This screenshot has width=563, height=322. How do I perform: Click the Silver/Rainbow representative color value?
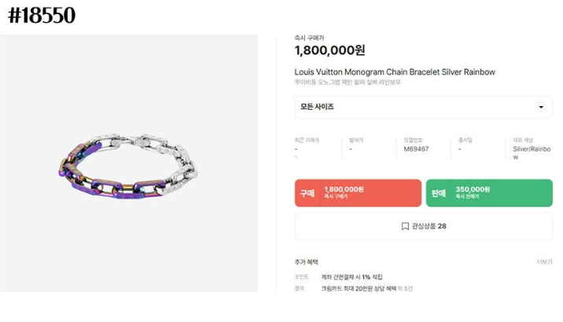point(532,152)
